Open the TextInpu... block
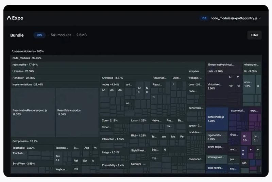 63,148
